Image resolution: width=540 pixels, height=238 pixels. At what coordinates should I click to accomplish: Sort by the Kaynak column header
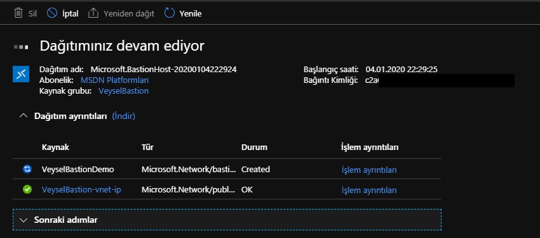[x=55, y=147]
